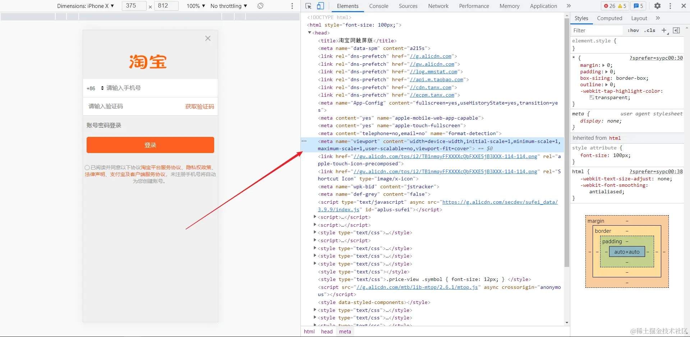Open the issues badge showing 5
Viewport: 690px width, 337px height.
pyautogui.click(x=638, y=6)
